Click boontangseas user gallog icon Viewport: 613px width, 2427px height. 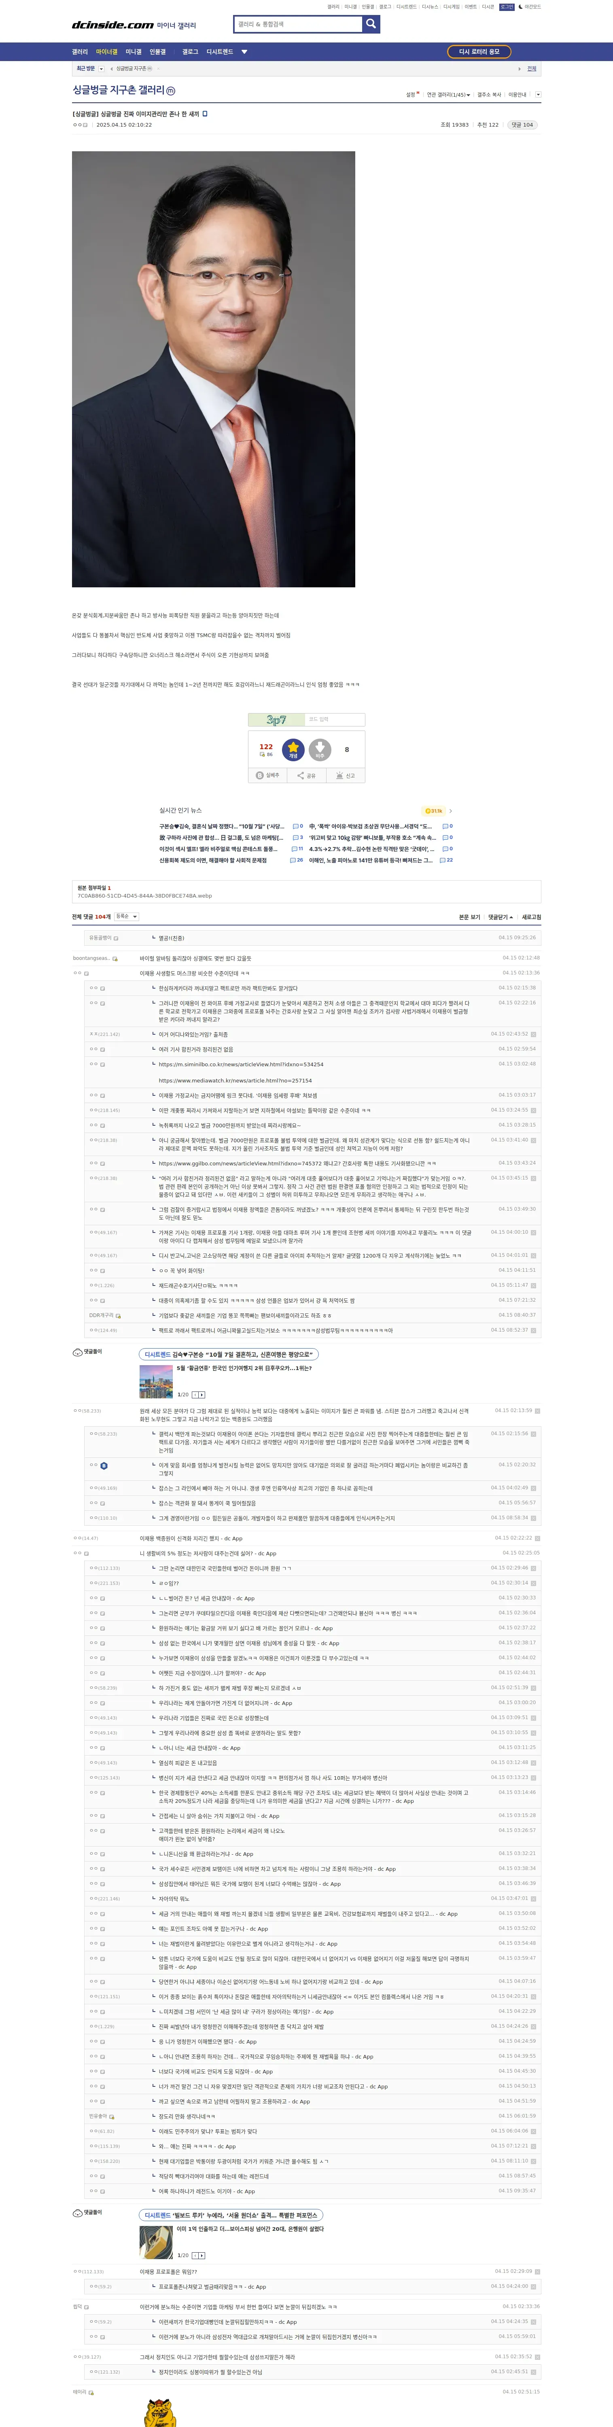[x=115, y=958]
